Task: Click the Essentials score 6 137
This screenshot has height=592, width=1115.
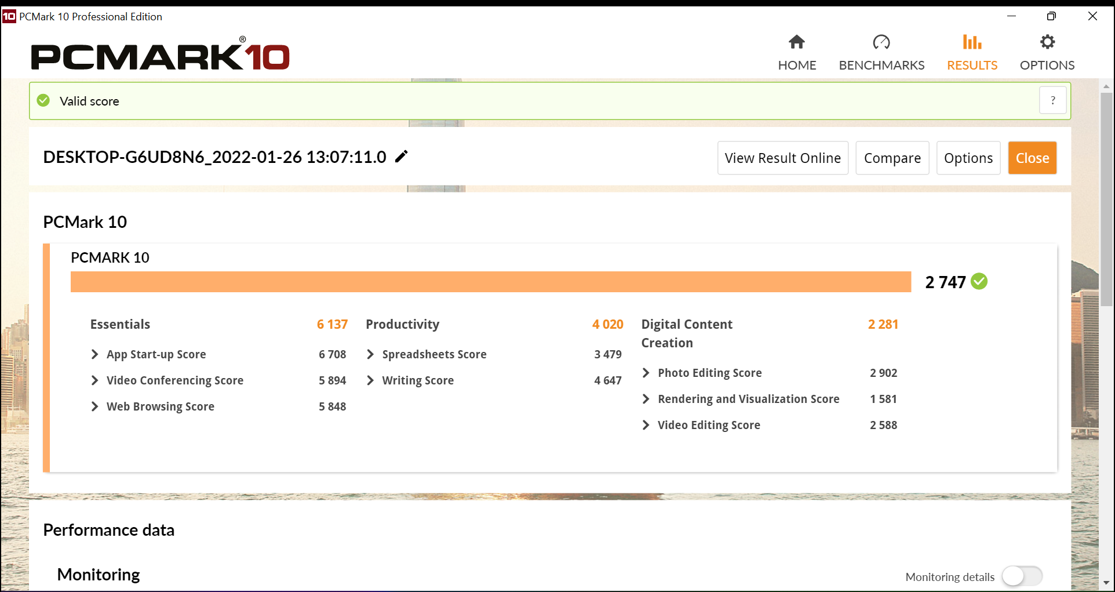Action: [332, 324]
